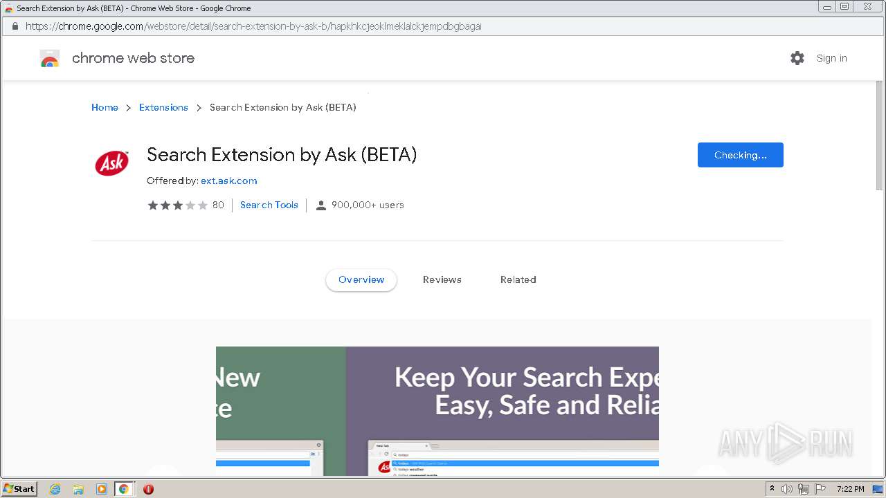
Task: Go to Home breadcrumb
Action: [105, 107]
